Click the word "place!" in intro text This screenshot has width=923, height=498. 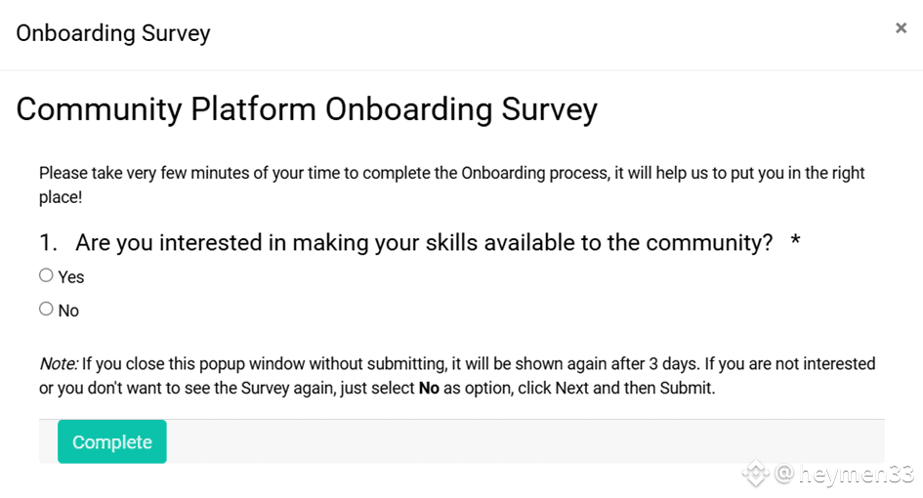[x=61, y=198]
